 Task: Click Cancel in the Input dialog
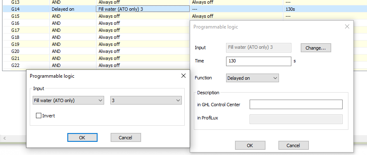pos(126,138)
